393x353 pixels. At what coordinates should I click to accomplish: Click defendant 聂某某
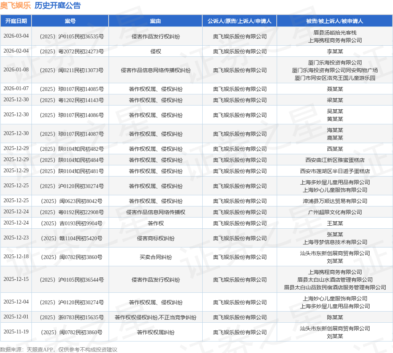[335, 89]
